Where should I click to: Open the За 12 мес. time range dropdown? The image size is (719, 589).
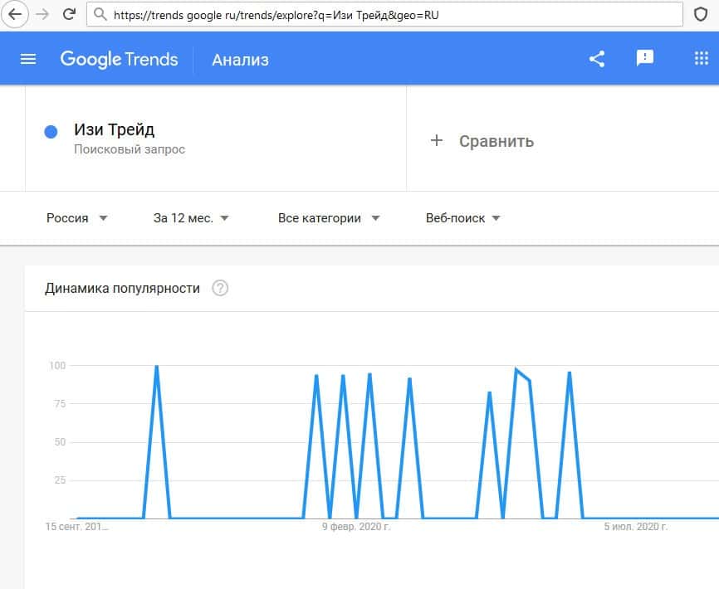pyautogui.click(x=191, y=218)
